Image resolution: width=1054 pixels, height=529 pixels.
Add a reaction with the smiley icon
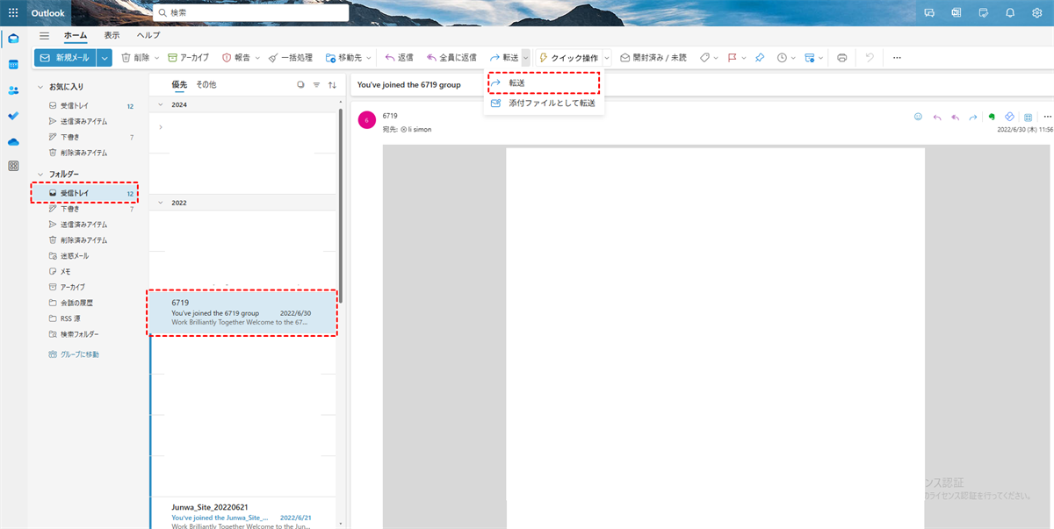coord(919,117)
